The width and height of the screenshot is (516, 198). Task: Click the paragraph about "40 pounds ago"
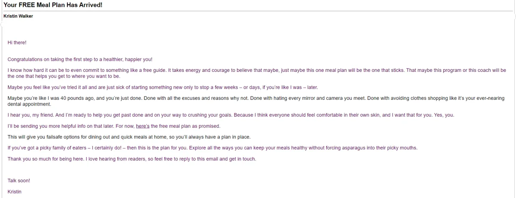[256, 101]
